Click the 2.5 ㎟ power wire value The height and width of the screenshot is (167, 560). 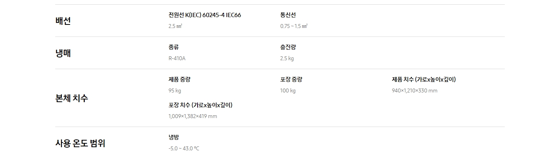175,26
